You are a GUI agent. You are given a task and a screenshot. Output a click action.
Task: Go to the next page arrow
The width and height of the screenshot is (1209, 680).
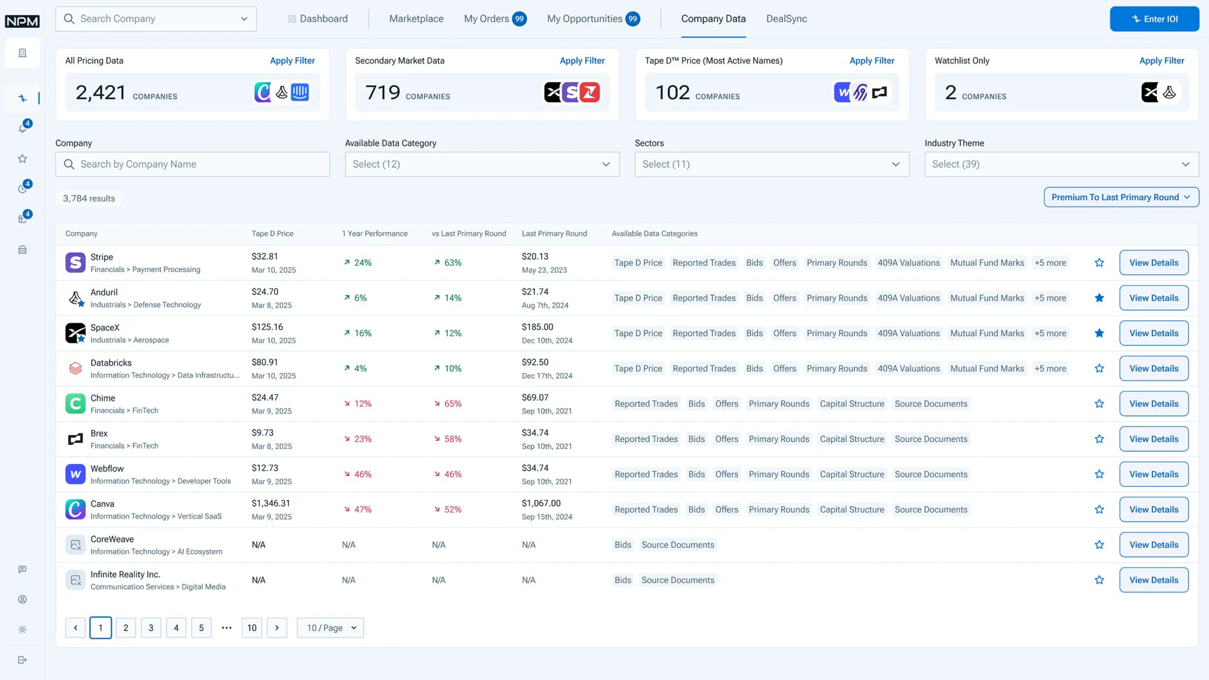(x=277, y=628)
